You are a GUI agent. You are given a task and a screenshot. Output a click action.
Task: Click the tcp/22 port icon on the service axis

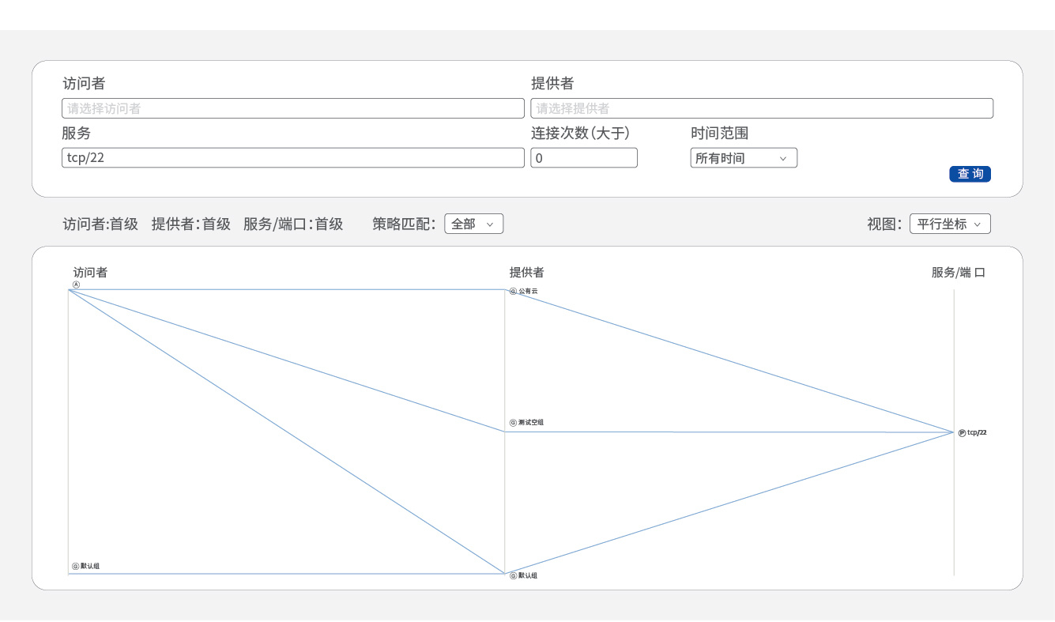[x=962, y=433]
